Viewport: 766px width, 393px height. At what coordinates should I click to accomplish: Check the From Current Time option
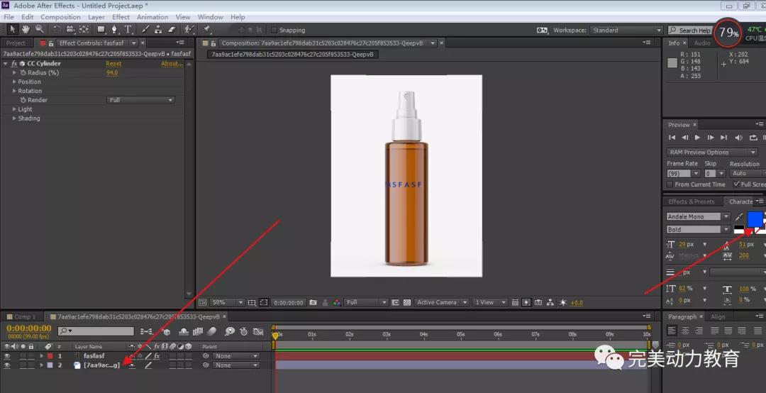[x=670, y=184]
